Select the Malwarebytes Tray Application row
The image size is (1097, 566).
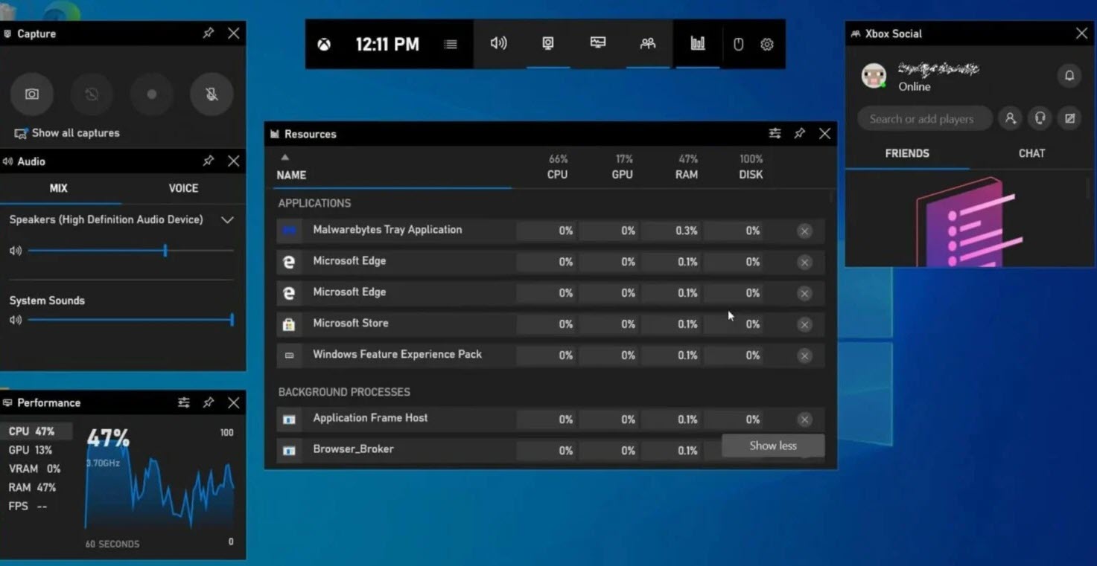tap(550, 231)
